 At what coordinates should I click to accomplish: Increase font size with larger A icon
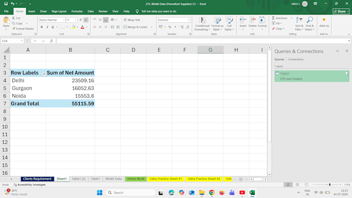[x=81, y=20]
